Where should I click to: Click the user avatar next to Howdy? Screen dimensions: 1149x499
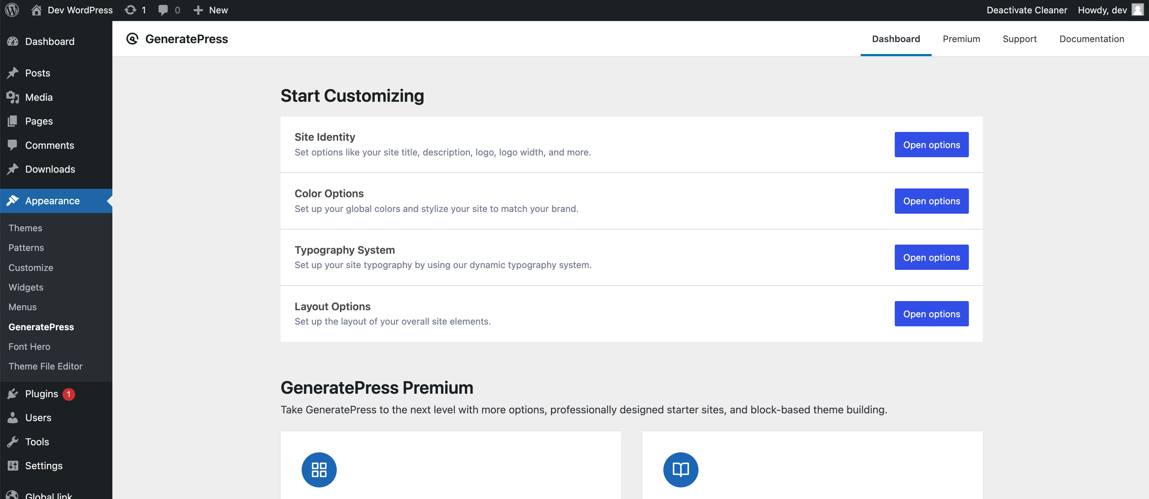(x=1137, y=10)
